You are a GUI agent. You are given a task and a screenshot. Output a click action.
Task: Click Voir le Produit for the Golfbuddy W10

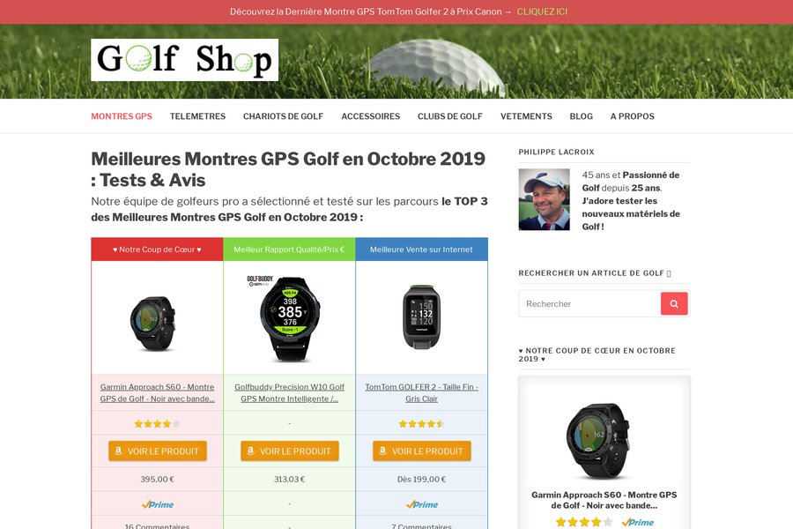(x=289, y=451)
